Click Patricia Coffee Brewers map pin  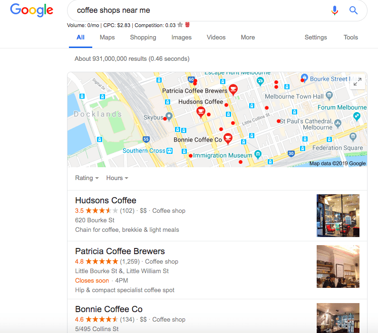(x=233, y=90)
